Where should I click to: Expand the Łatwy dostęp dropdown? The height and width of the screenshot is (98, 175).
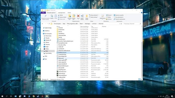(94, 17)
